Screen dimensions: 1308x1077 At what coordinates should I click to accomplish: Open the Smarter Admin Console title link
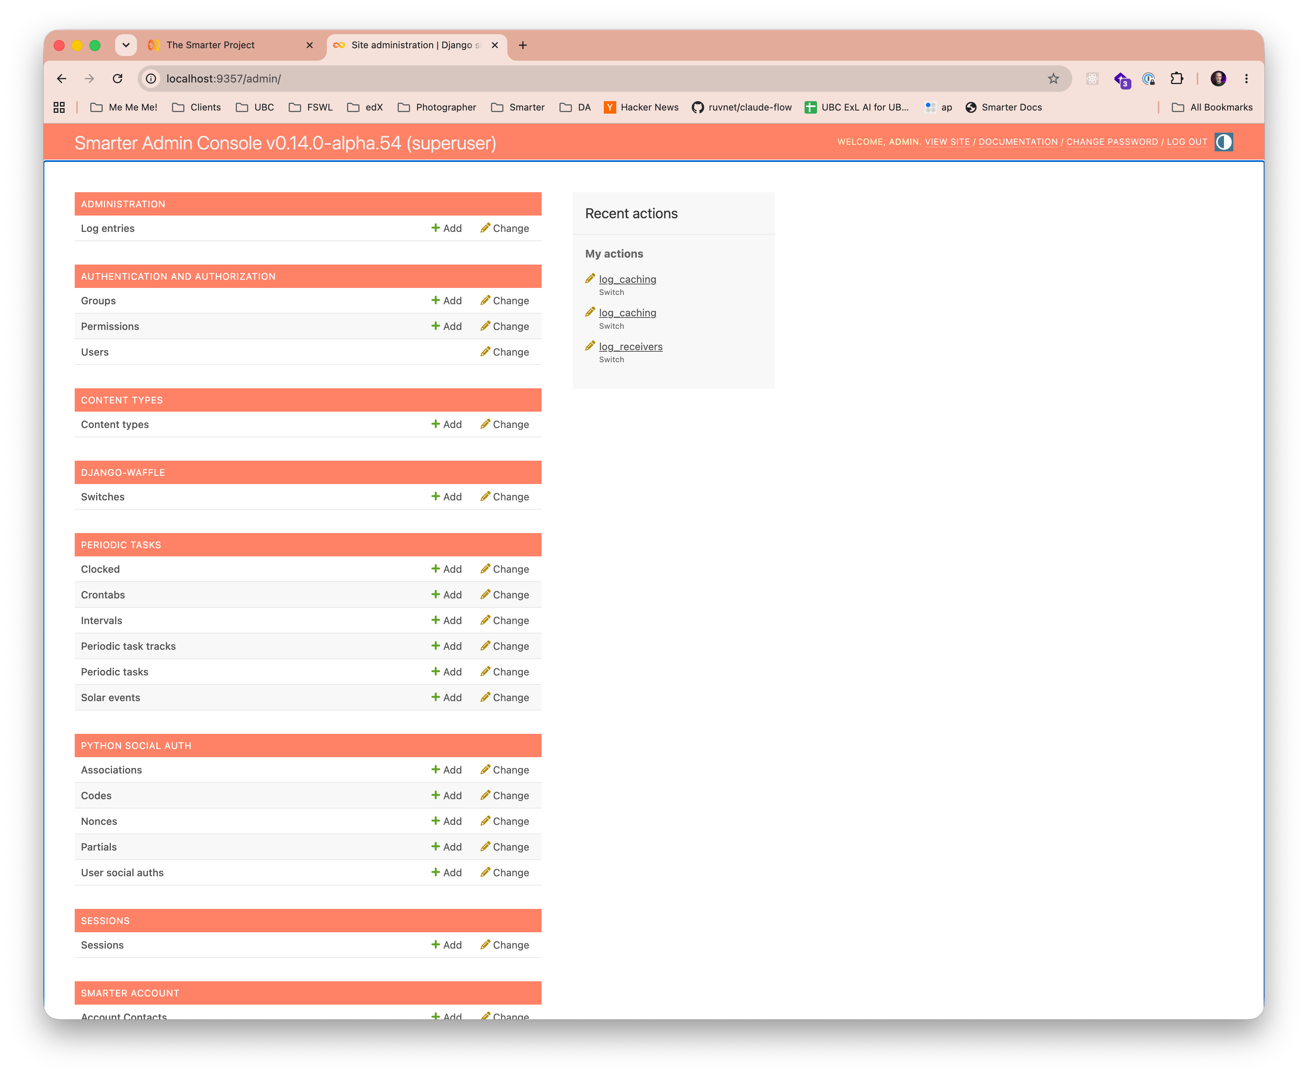(285, 143)
